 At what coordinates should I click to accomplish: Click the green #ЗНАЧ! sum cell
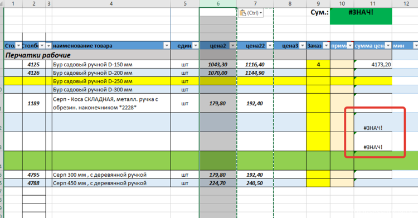click(x=361, y=16)
